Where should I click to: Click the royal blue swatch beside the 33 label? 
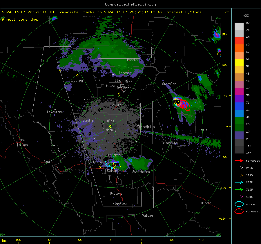click(239, 106)
